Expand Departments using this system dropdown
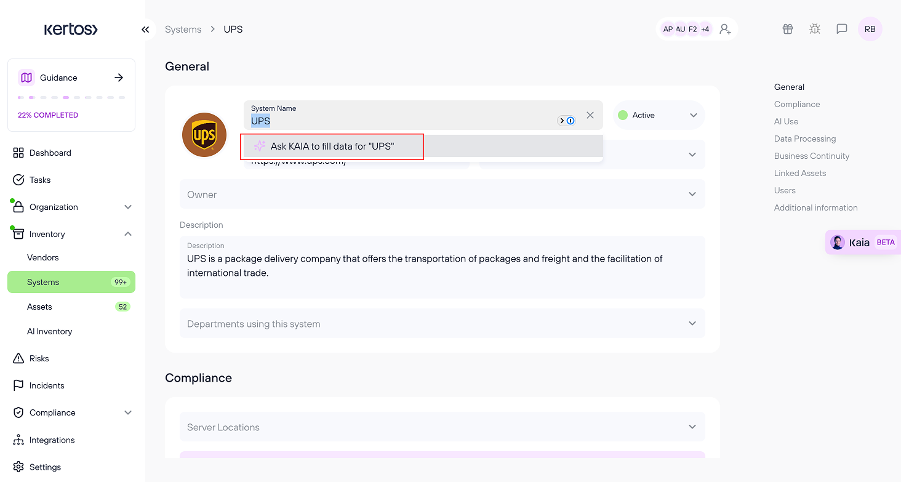Screen dimensions: 901x482 tap(442, 323)
